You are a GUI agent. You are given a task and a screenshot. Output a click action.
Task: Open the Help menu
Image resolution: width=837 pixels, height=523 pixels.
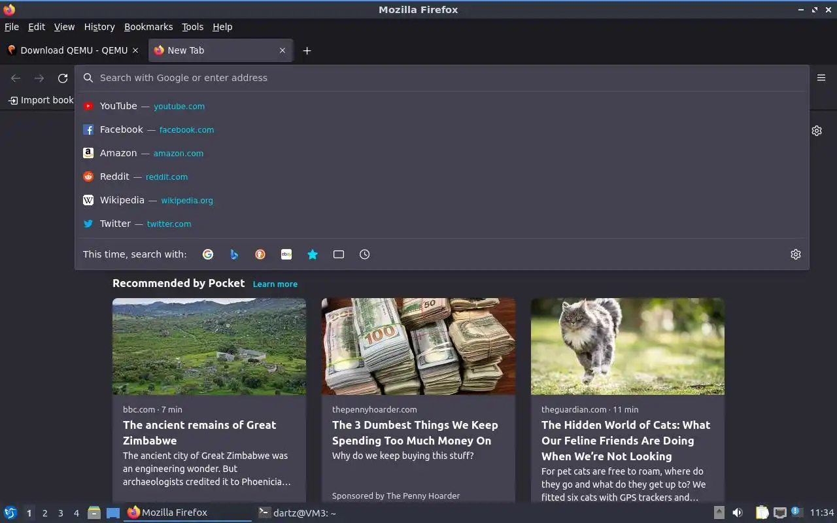[x=222, y=27]
